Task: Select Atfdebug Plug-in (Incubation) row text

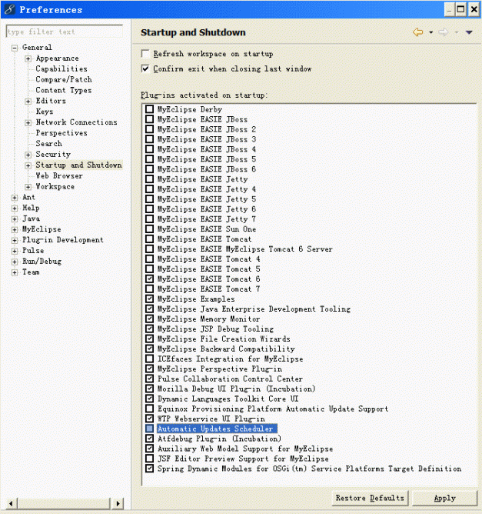Action: [219, 439]
